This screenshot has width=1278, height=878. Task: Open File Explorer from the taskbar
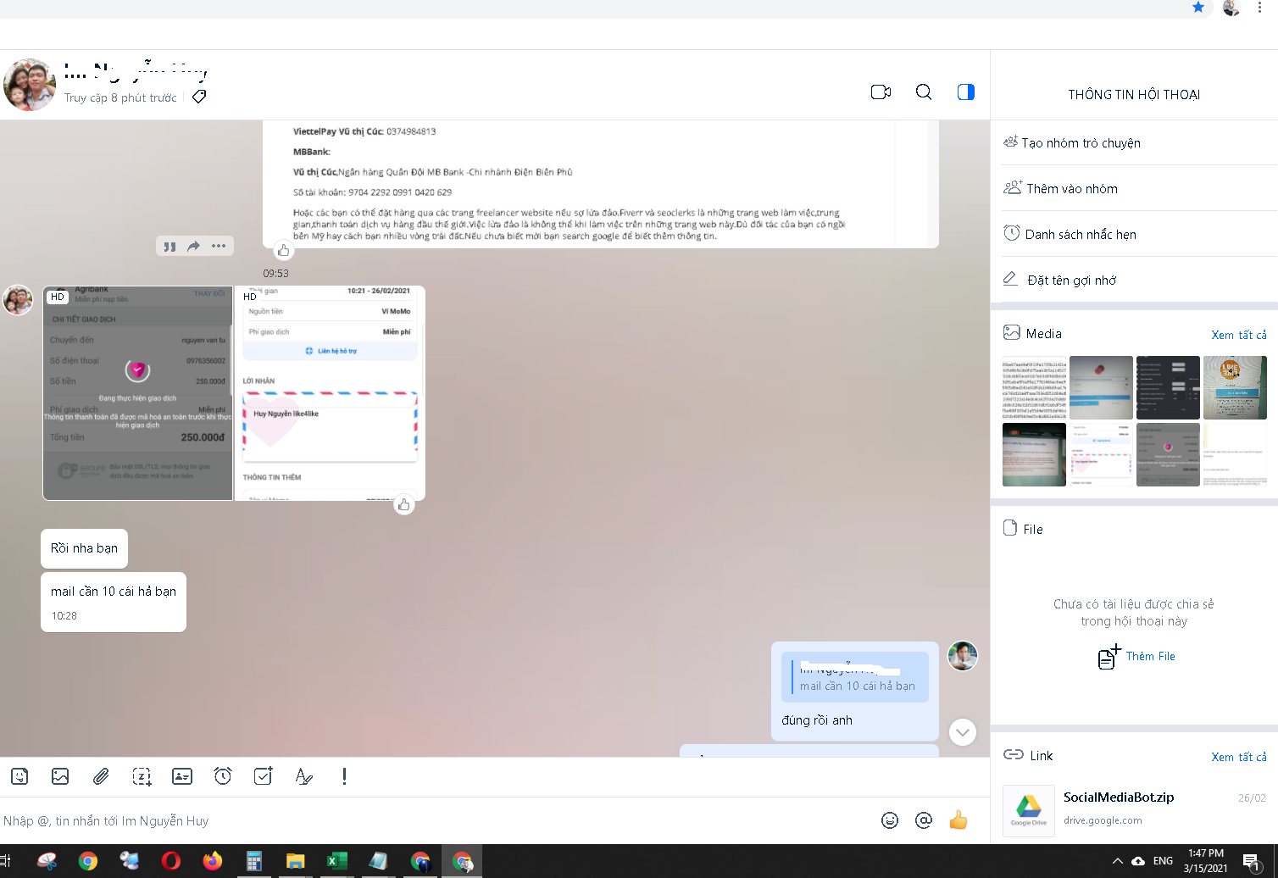(295, 861)
